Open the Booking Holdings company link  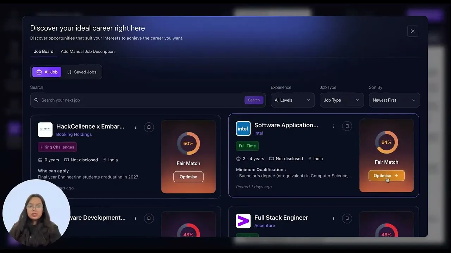point(74,134)
